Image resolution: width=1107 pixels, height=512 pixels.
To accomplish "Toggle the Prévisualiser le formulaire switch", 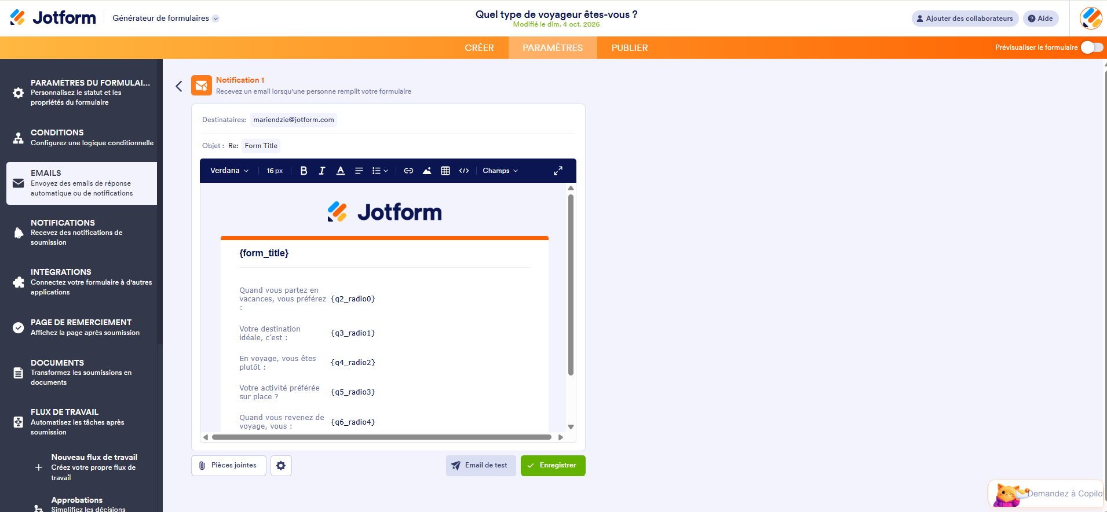I will click(1092, 47).
